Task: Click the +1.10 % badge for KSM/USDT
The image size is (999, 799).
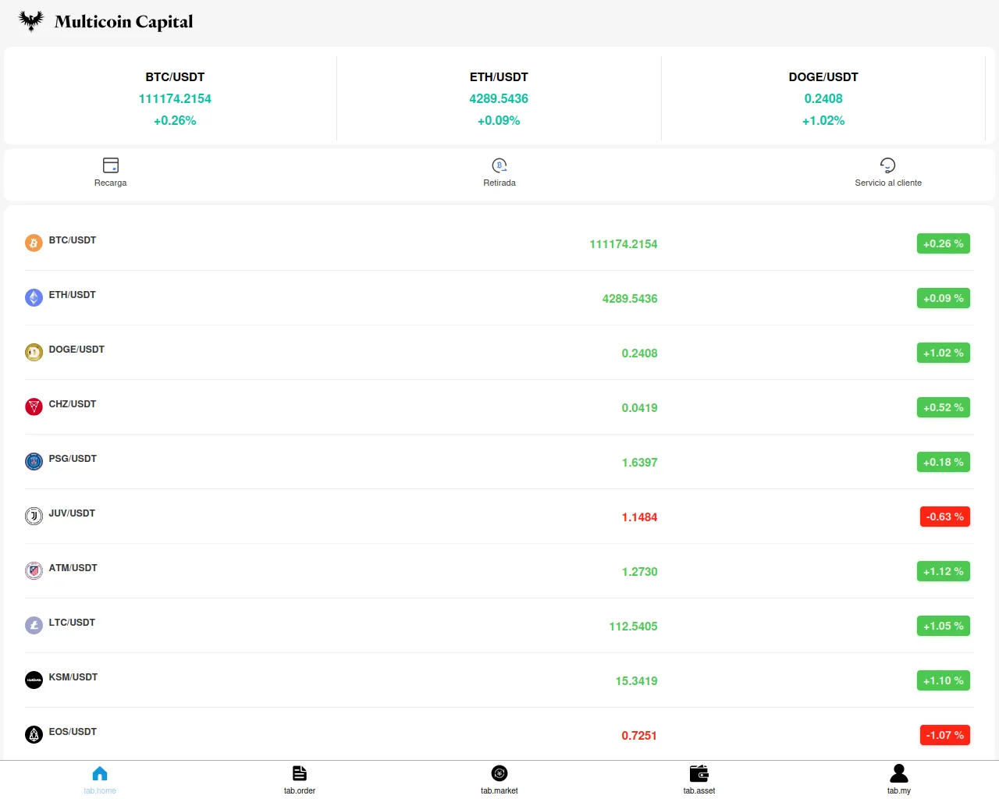Action: click(944, 680)
